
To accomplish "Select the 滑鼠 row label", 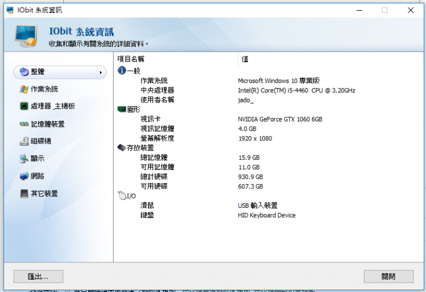I will [147, 206].
